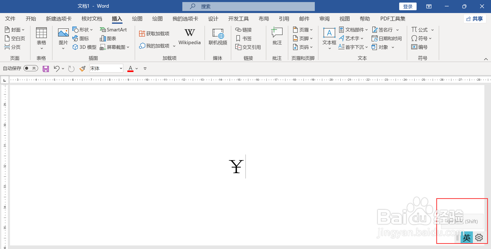Toggle the 自动保存 autosave switch
This screenshot has width=491, height=249.
[31, 68]
